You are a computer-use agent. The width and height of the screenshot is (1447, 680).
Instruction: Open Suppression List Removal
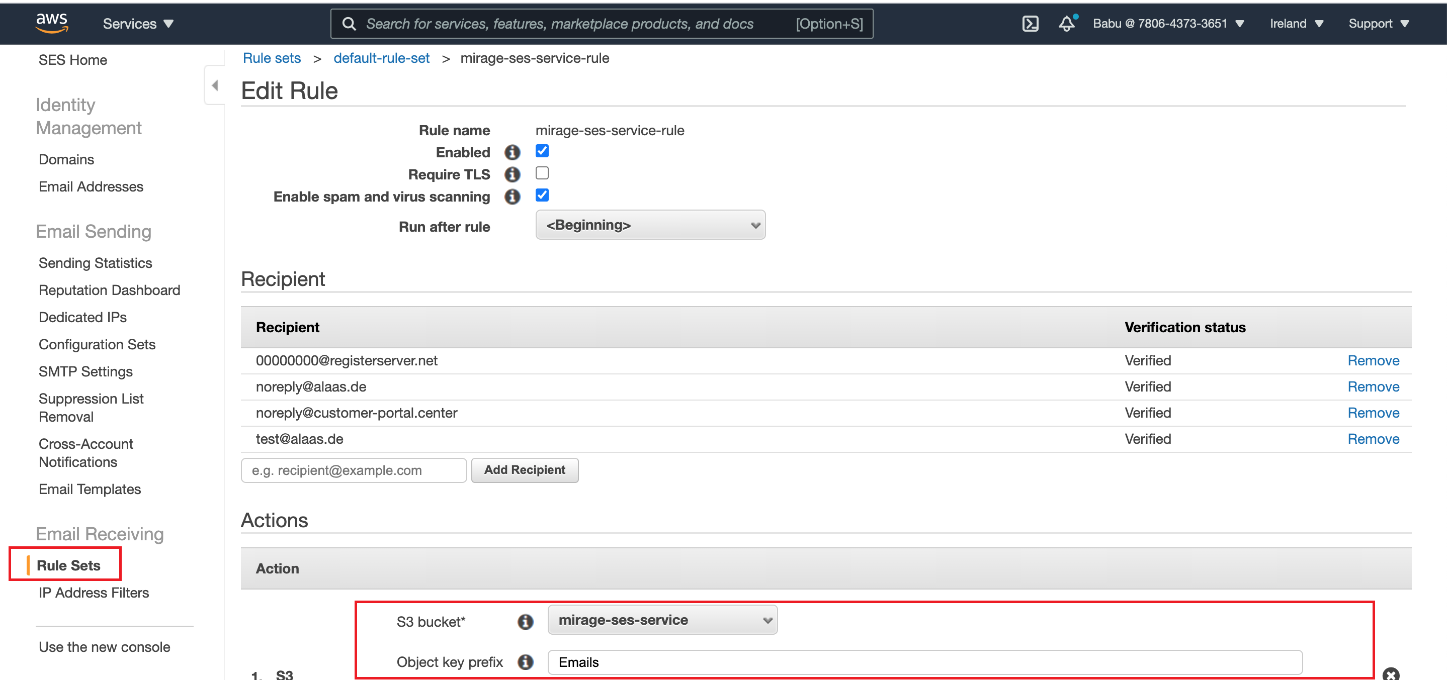pos(91,408)
